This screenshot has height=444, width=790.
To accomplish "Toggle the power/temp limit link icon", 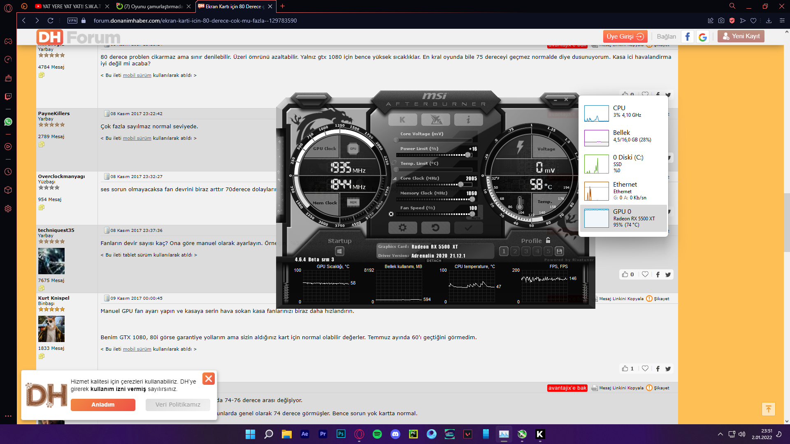I will pyautogui.click(x=394, y=163).
